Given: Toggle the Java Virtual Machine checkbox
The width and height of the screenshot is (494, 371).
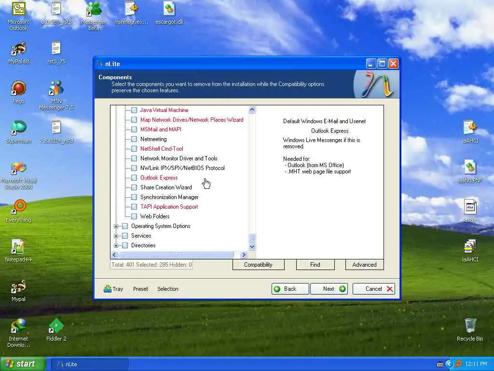Looking at the screenshot, I should click(134, 110).
